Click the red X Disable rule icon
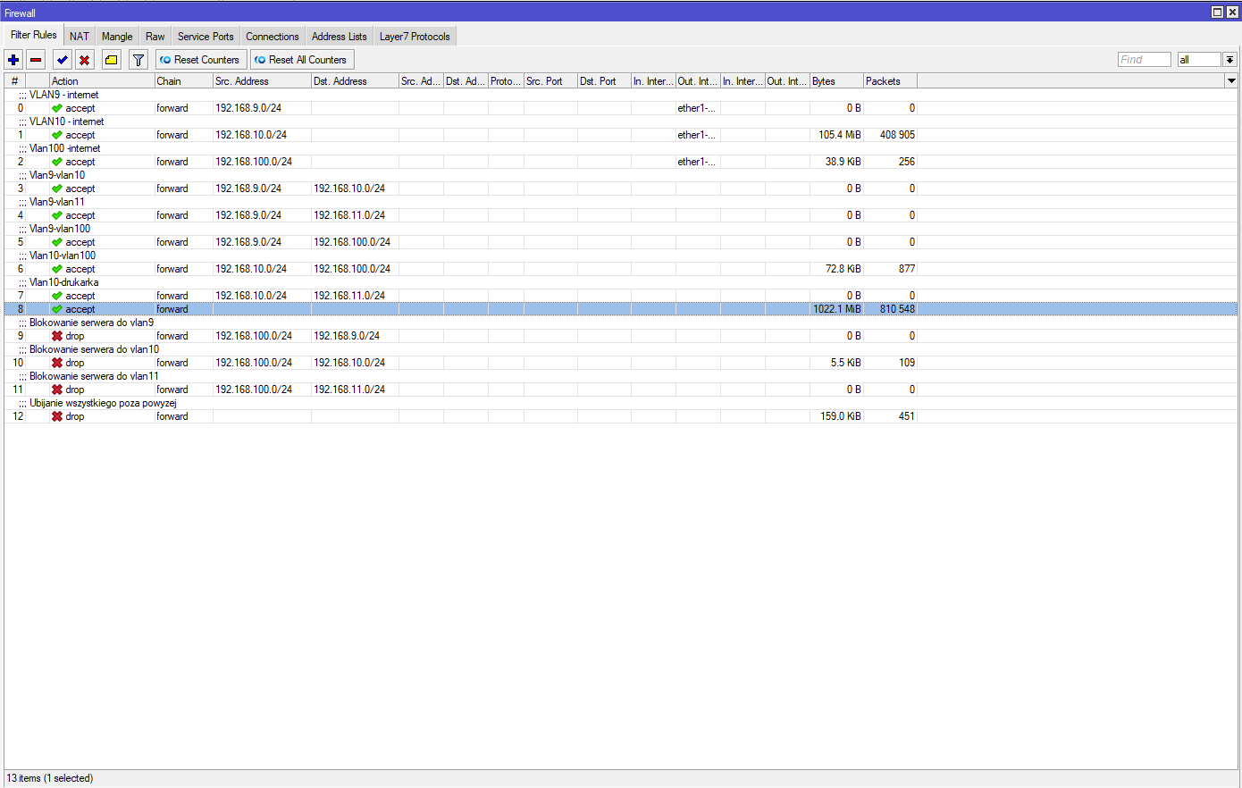The image size is (1242, 788). click(84, 60)
